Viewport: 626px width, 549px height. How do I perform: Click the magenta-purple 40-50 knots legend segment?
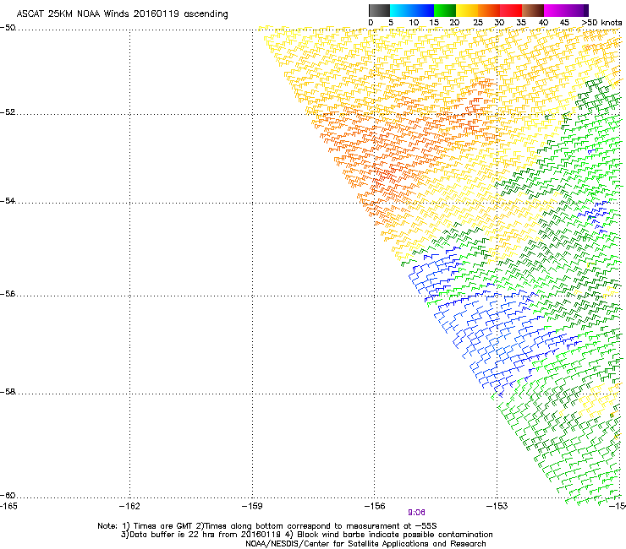[566, 10]
